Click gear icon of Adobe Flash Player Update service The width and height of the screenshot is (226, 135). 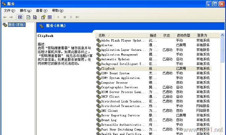pos(98,40)
